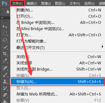Screen dimensions: 105x103
Task: Select the Spot Healing Brush tool
Action: point(5,68)
